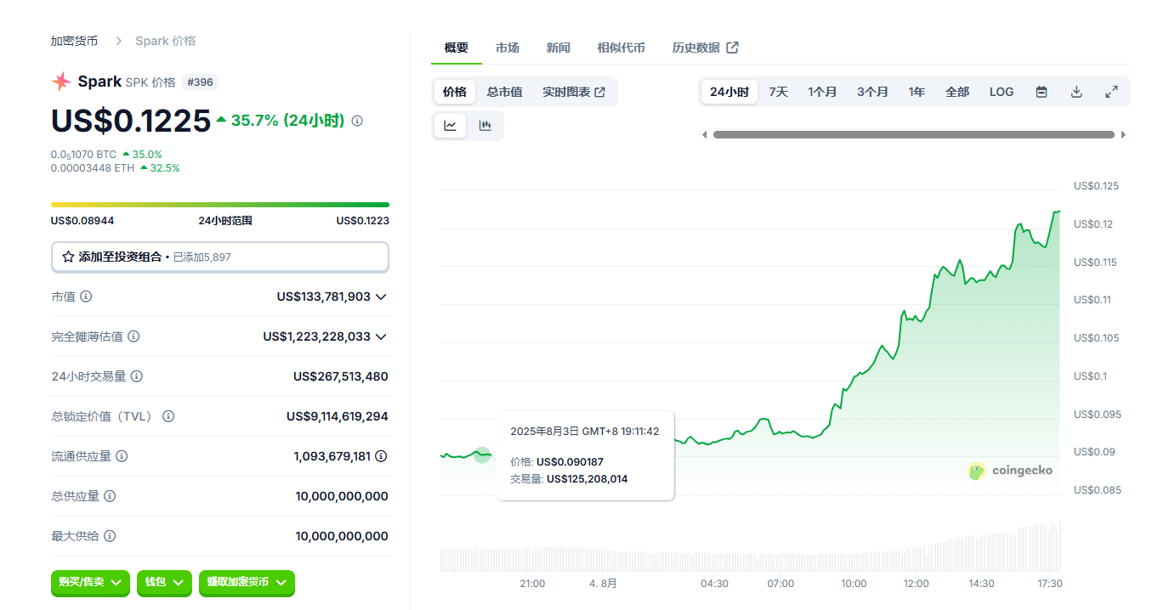
Task: Expand the 市值 value chevron
Action: point(381,297)
